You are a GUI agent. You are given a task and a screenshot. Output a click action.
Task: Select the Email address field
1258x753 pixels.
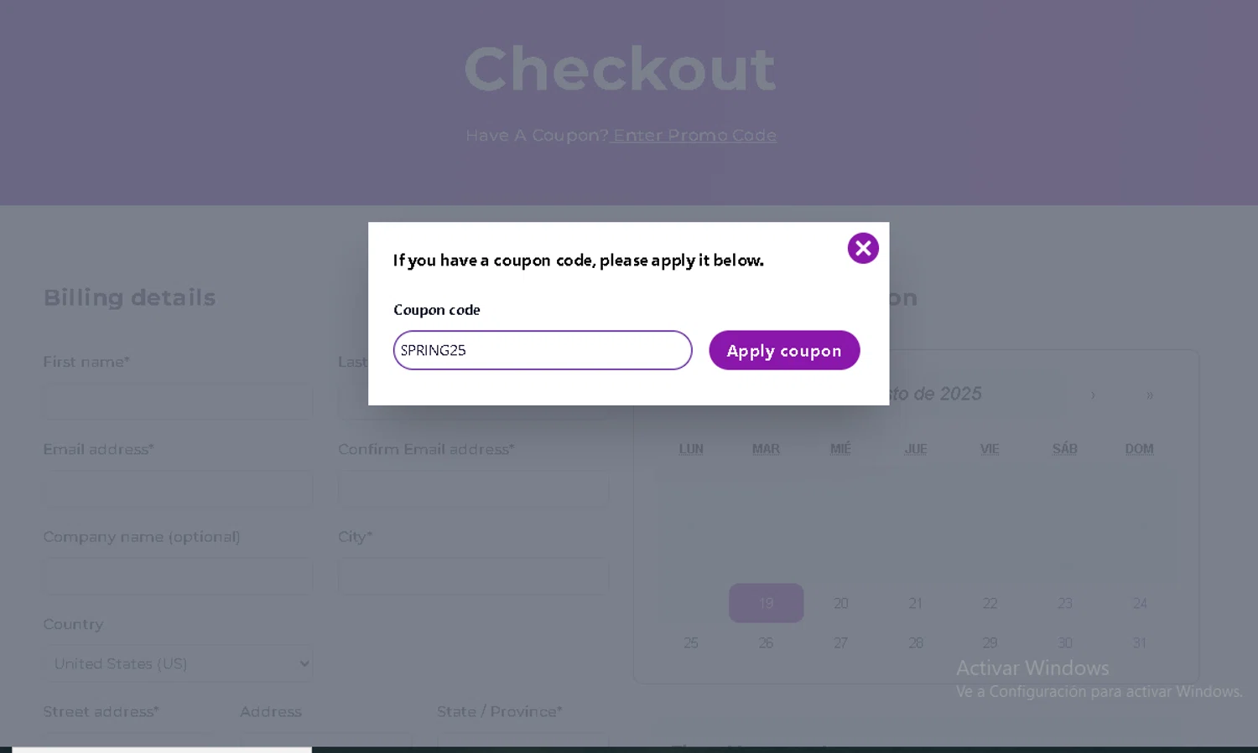(178, 488)
